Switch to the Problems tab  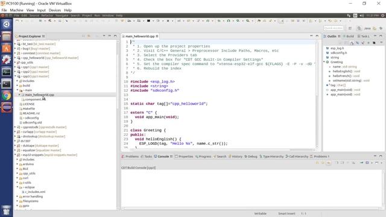(x=130, y=157)
